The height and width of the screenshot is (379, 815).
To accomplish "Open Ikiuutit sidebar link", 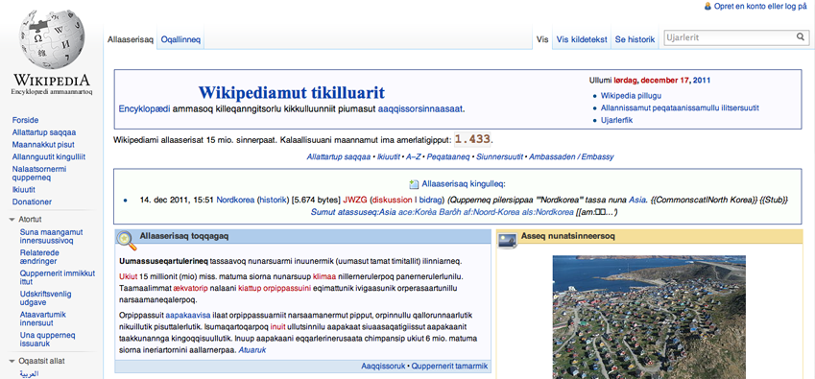I will click(23, 190).
